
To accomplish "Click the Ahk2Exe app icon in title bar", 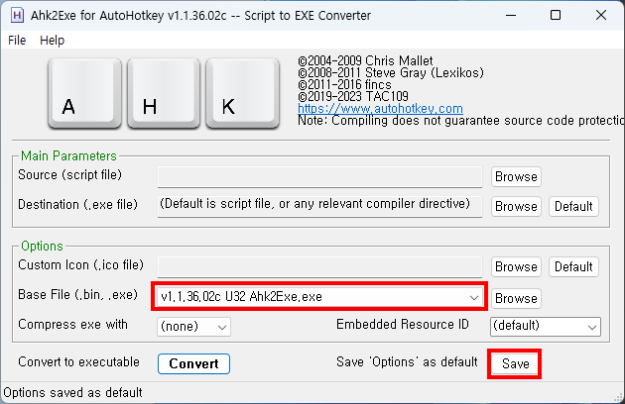I will point(17,16).
